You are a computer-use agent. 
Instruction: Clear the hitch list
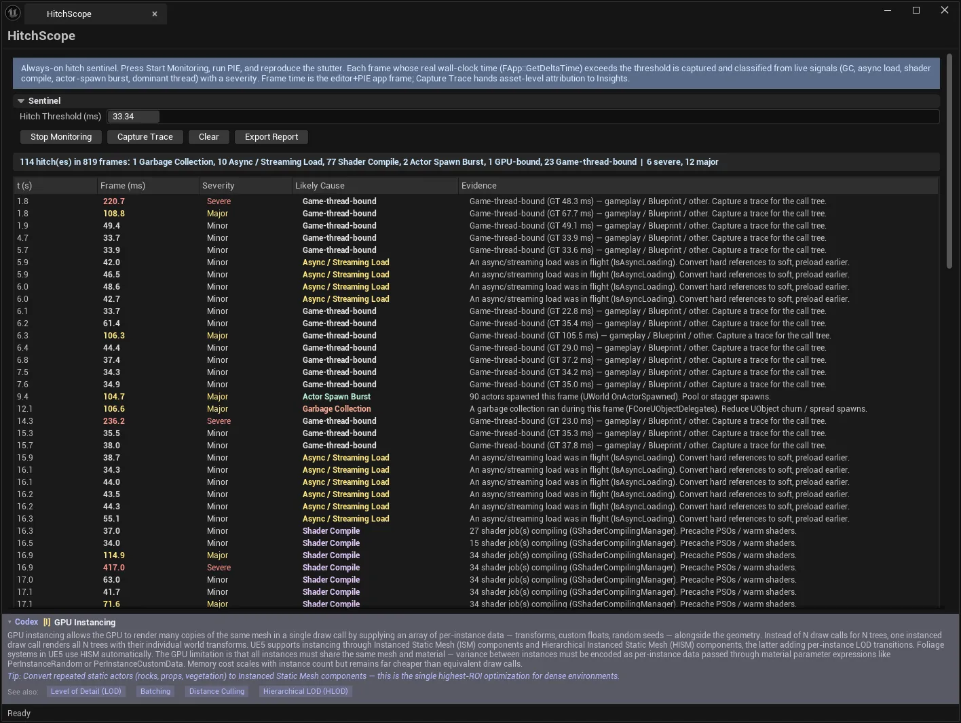pyautogui.click(x=209, y=137)
